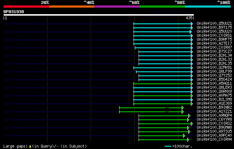This screenshot has width=234, height=149.
Task: Click the green ~80% identity legend segment
Action: click(162, 7)
